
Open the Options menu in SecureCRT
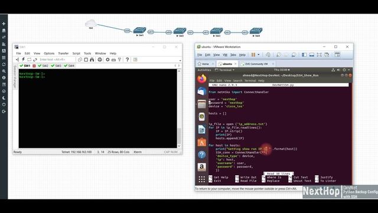pyautogui.click(x=49, y=53)
